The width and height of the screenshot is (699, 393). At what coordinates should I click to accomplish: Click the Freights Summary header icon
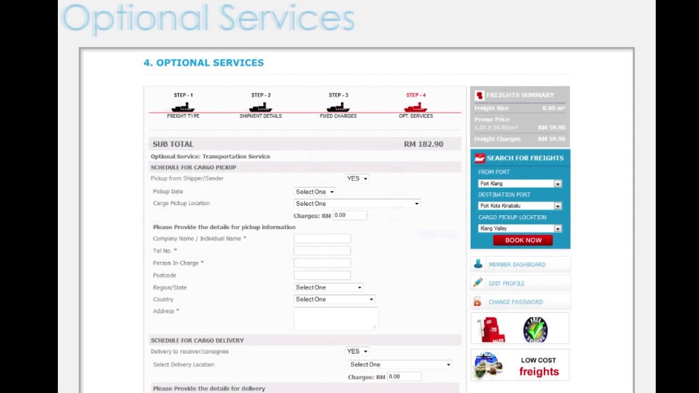479,95
